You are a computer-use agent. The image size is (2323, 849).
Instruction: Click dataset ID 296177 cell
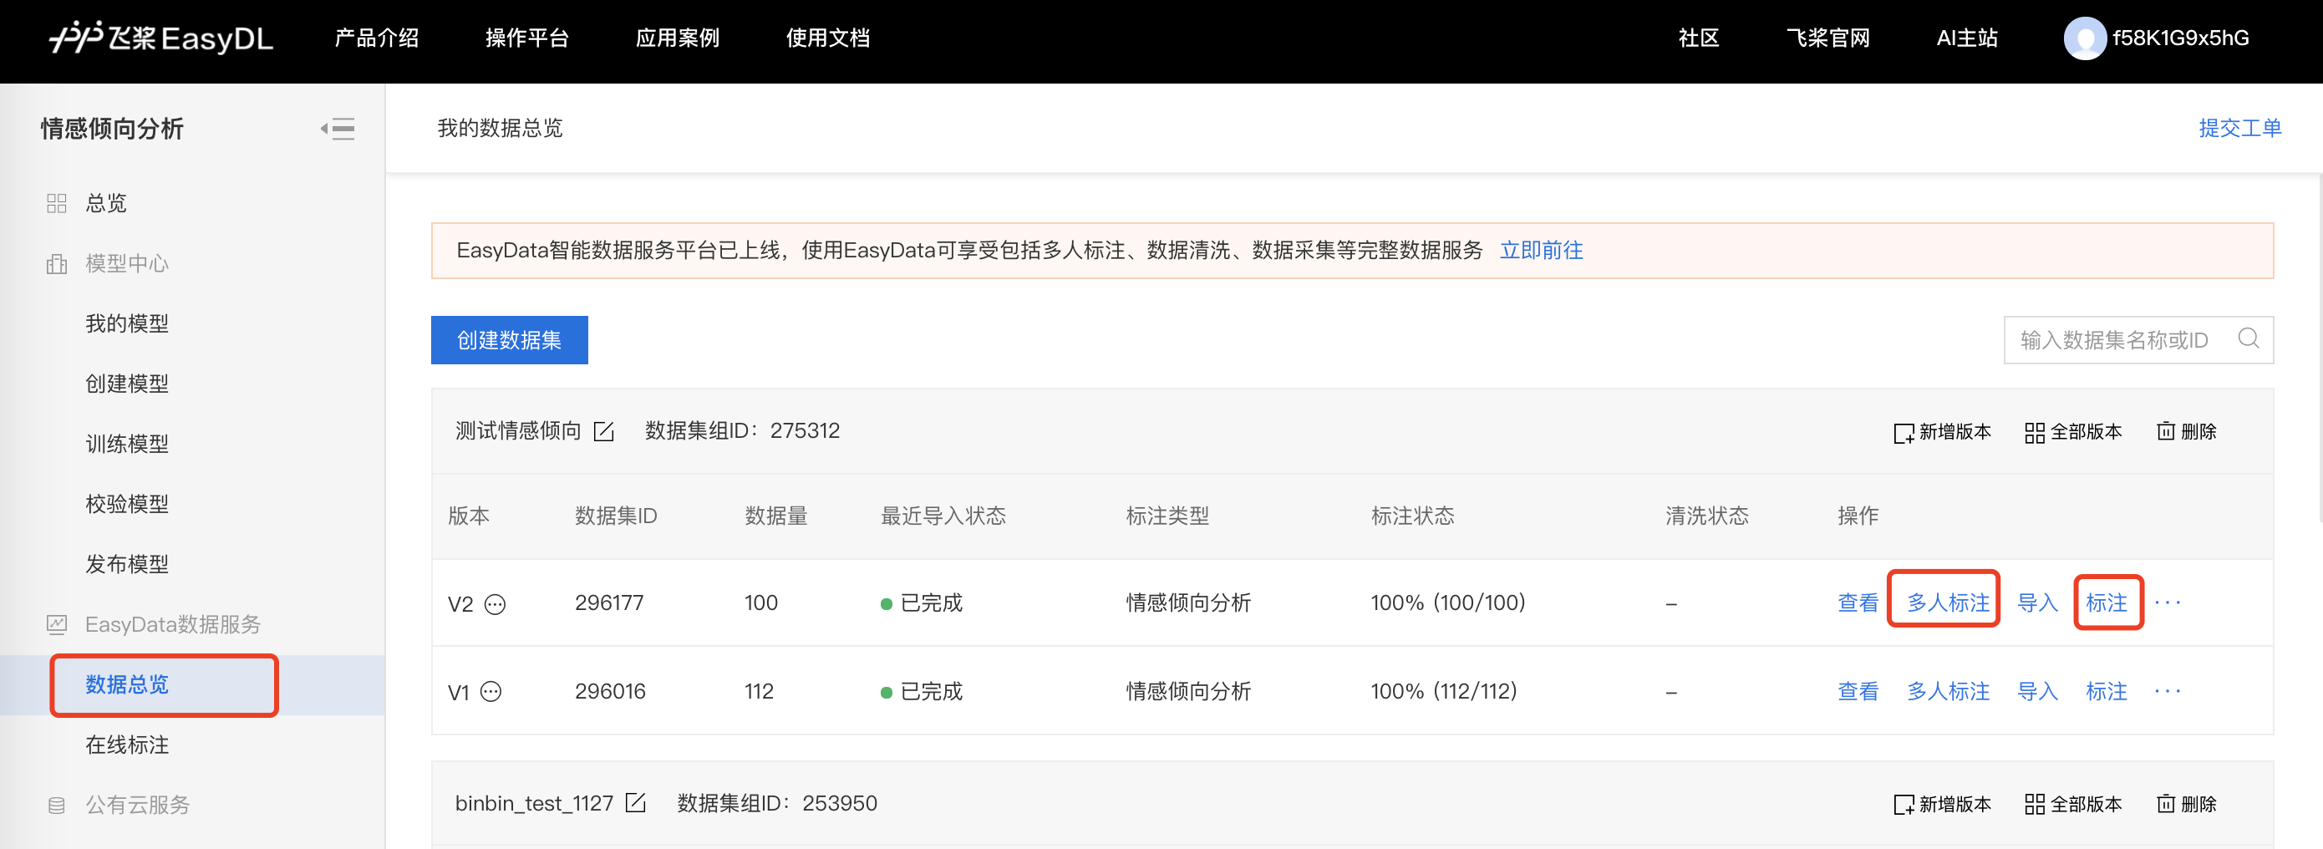pyautogui.click(x=610, y=602)
